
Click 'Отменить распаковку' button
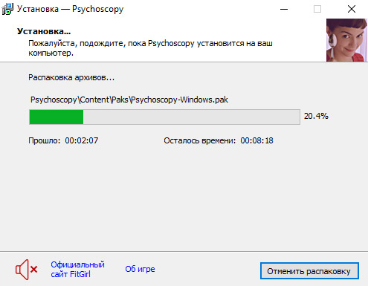[309, 271]
